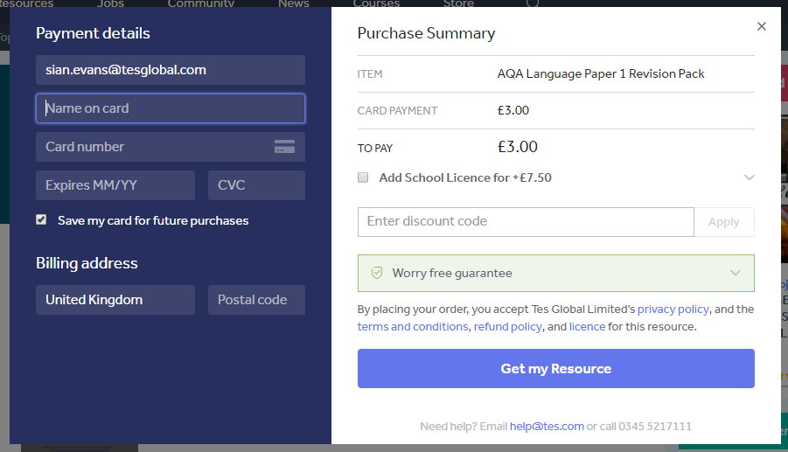Image resolution: width=788 pixels, height=452 pixels.
Task: Focus the Name on card field
Action: point(171,108)
